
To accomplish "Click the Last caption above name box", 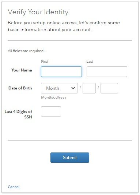I will (90, 62).
